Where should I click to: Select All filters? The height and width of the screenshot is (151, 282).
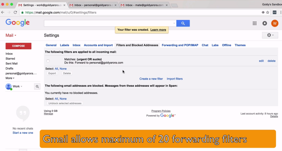coord(56,69)
